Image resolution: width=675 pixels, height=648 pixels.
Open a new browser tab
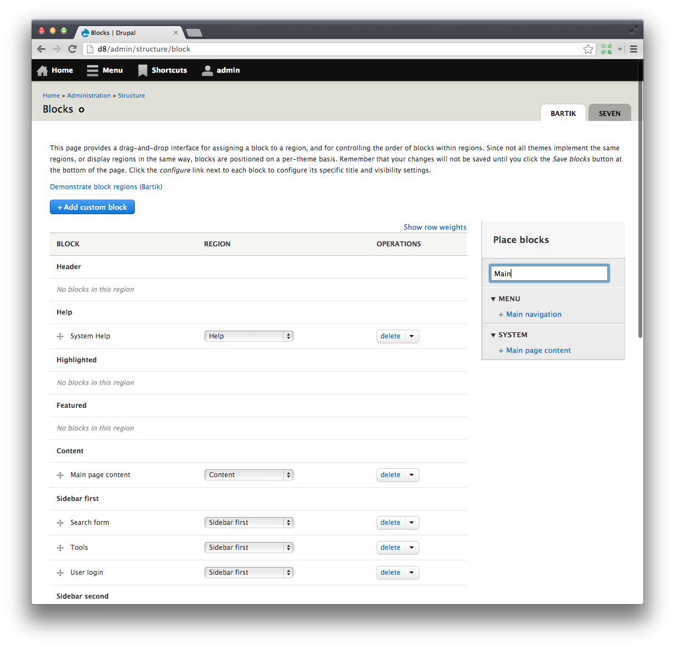point(194,33)
